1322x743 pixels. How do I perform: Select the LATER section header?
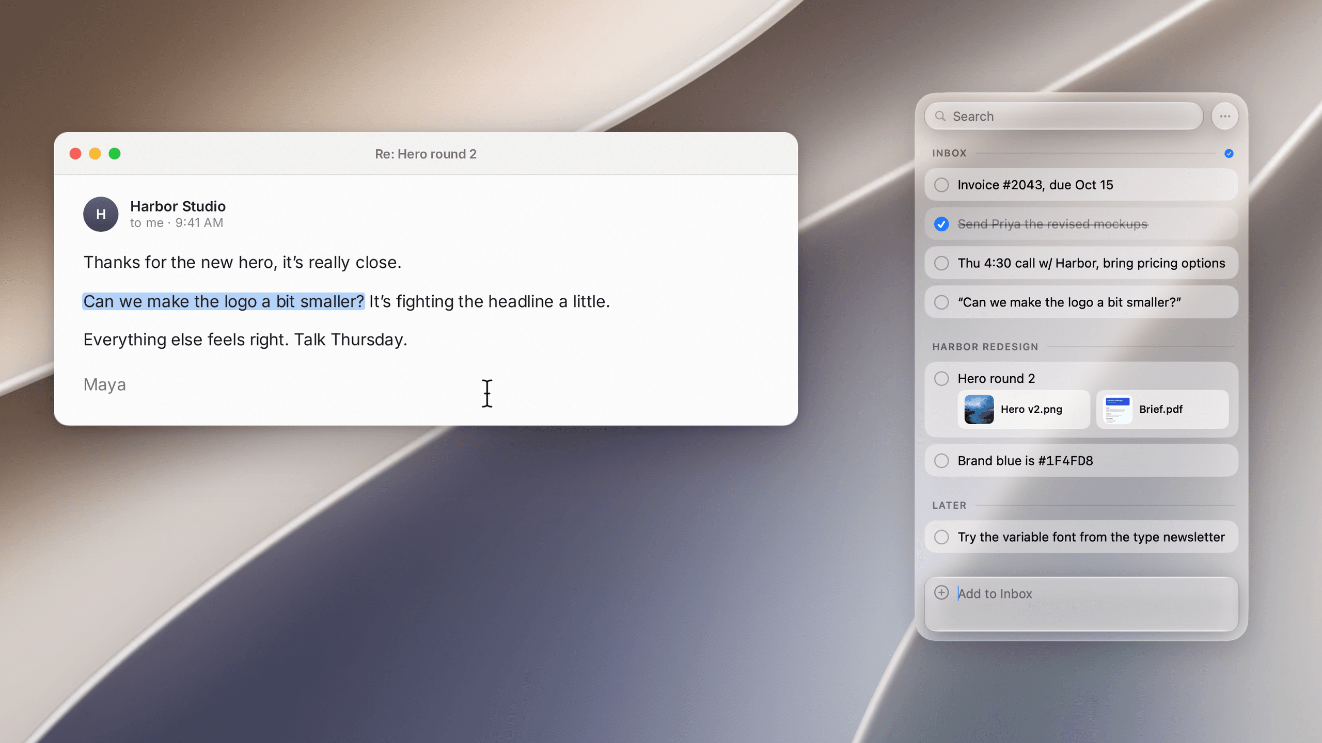[x=949, y=505]
